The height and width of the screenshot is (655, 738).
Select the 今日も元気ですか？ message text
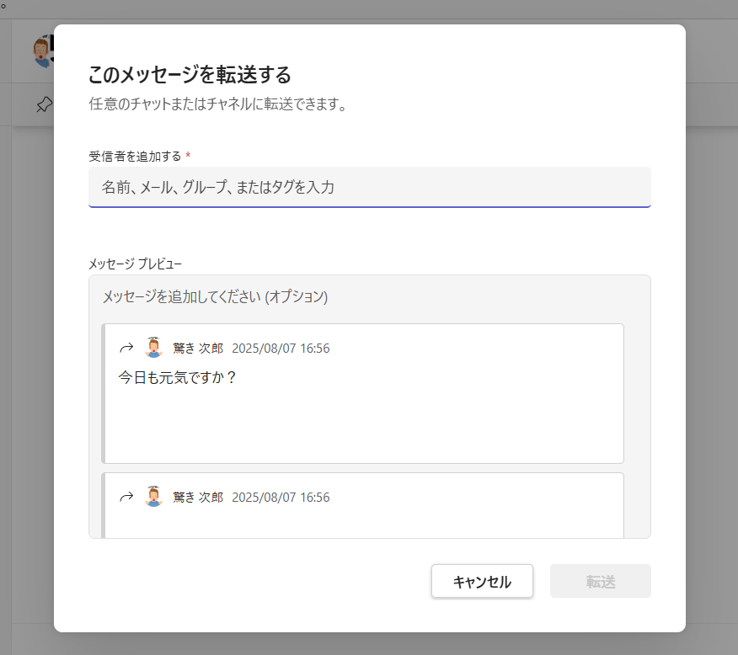click(178, 377)
